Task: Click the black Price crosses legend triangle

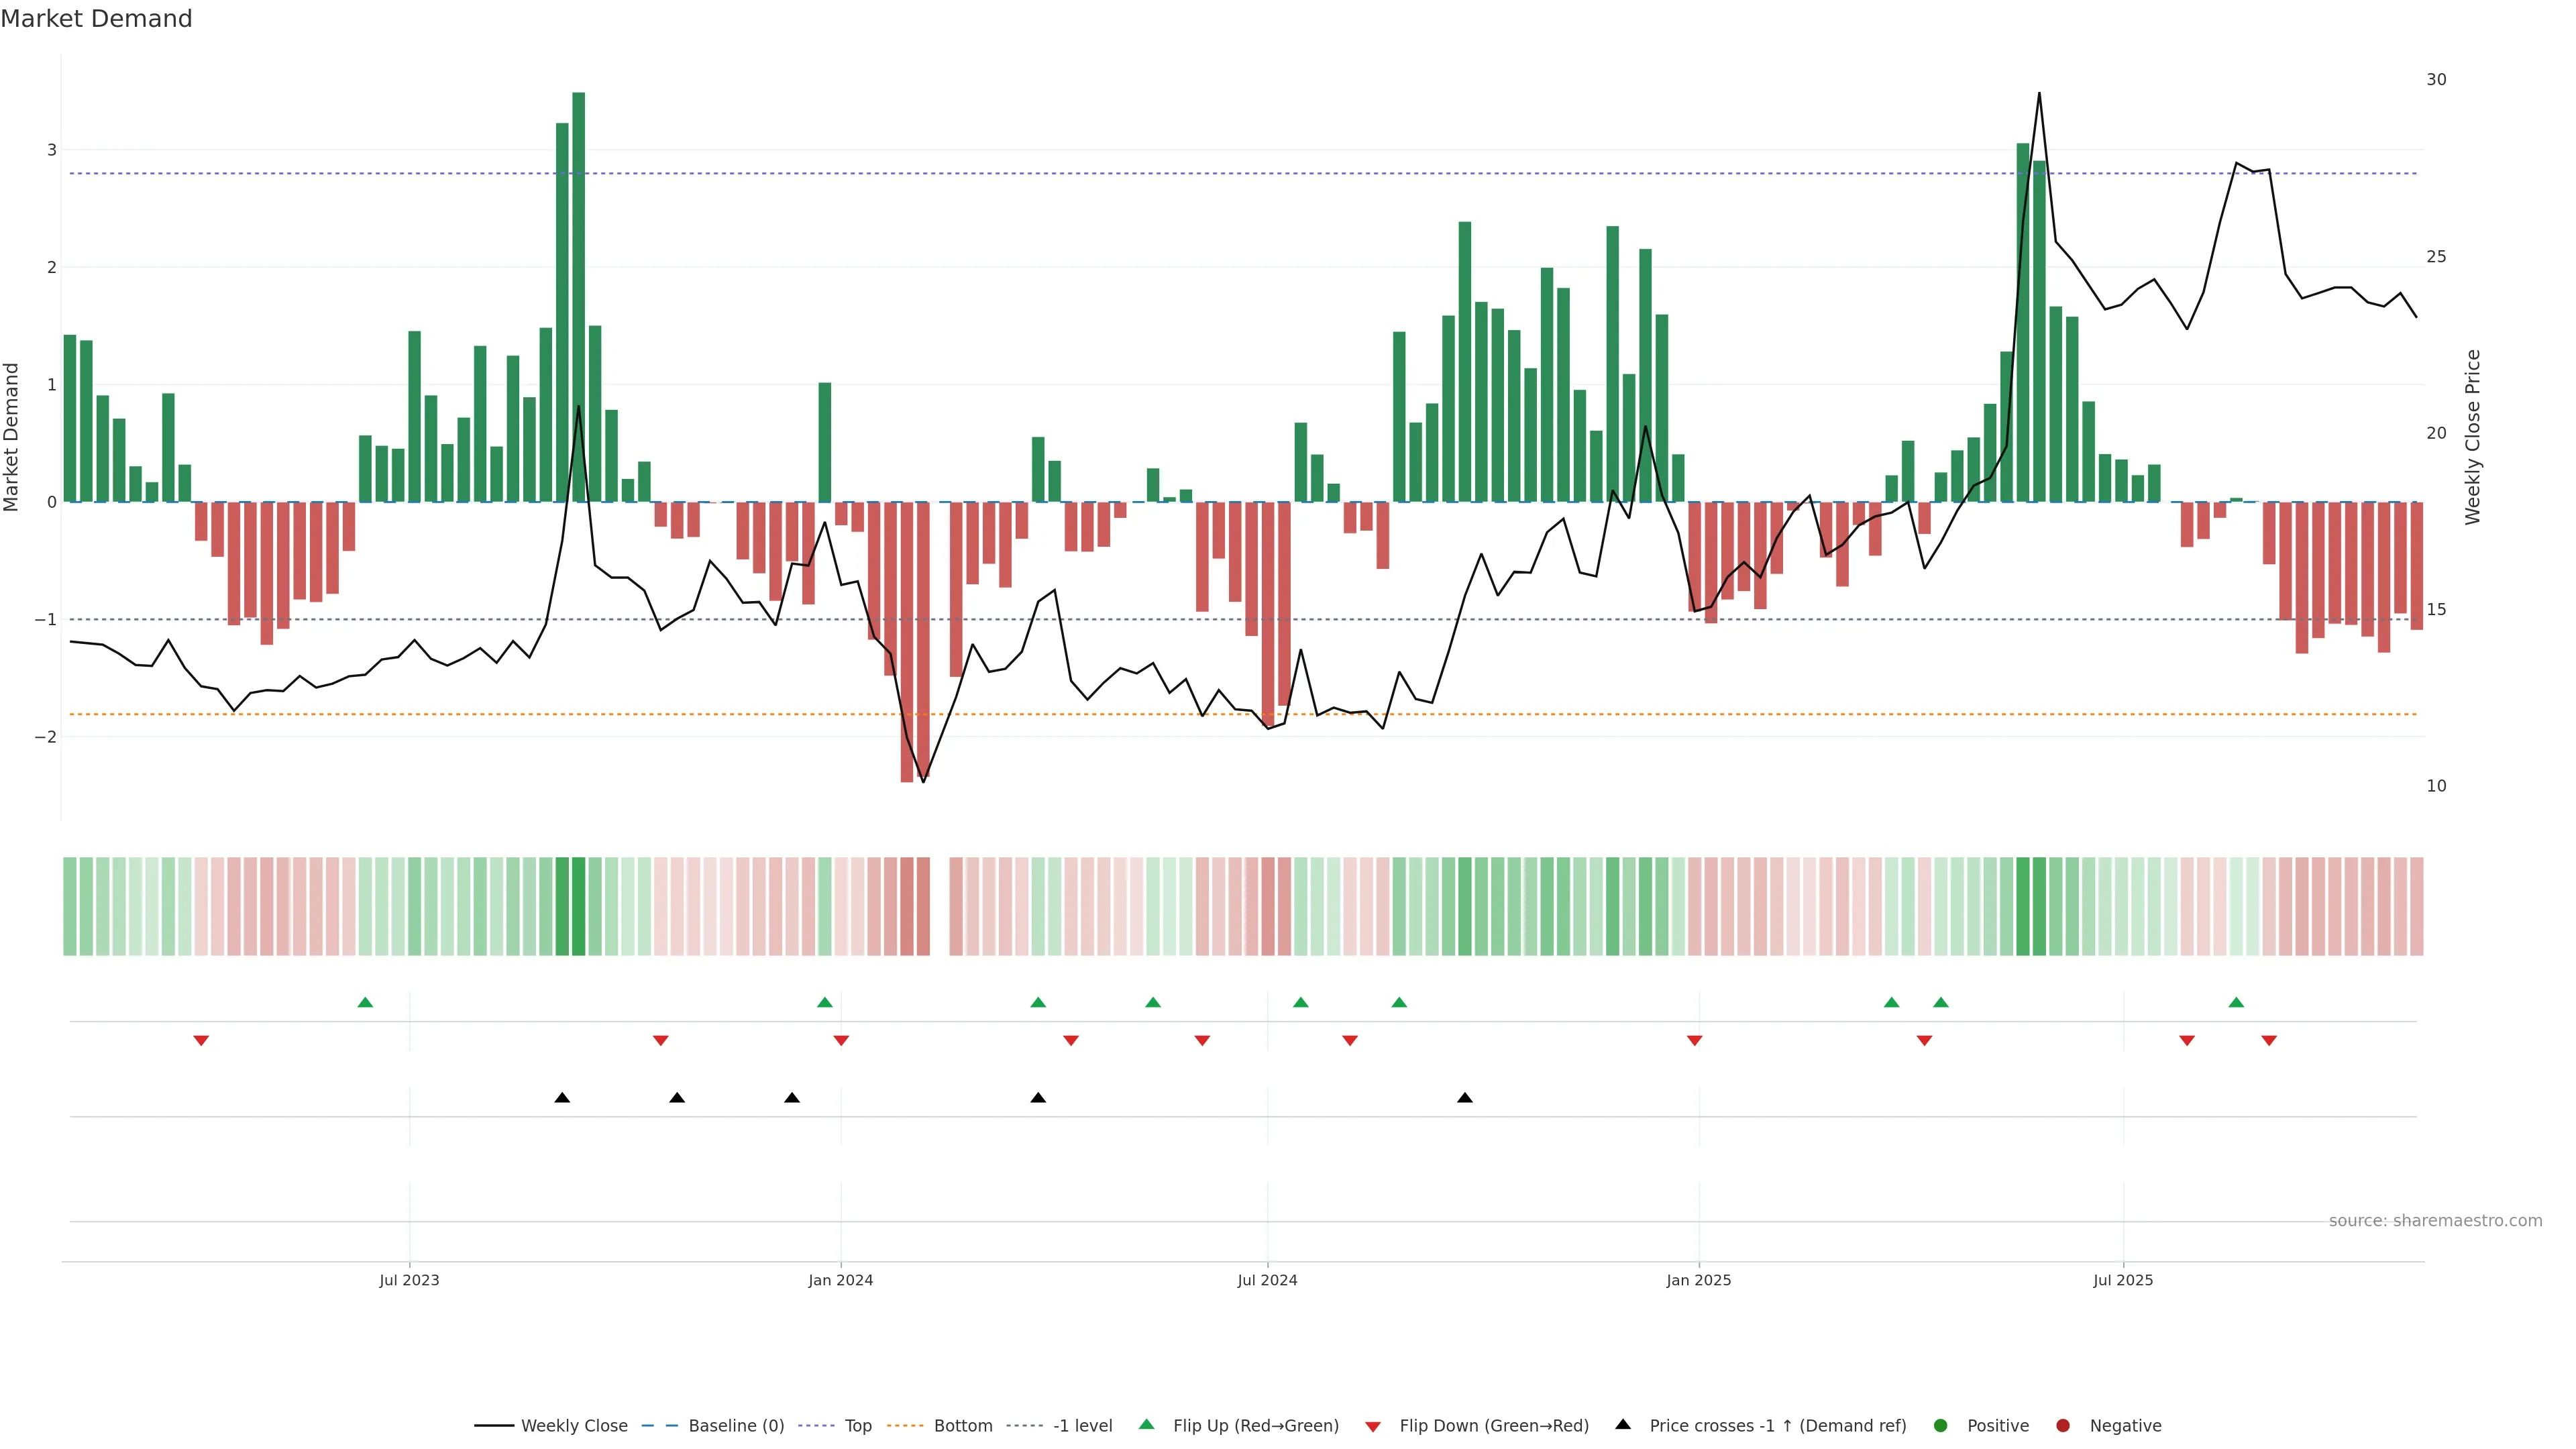Action: (x=1623, y=1424)
